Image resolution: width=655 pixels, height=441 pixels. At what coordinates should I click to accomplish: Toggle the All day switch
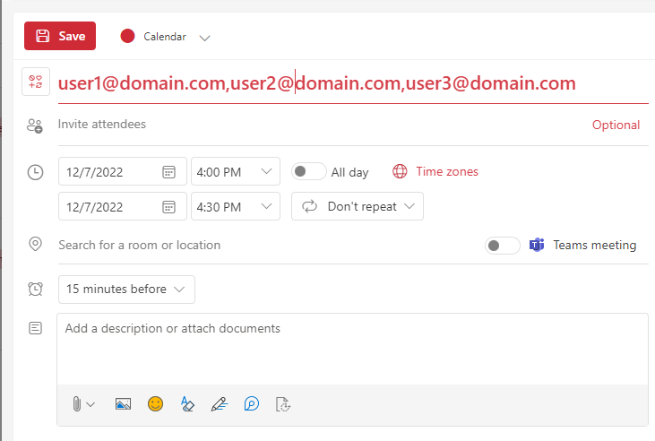coord(308,171)
